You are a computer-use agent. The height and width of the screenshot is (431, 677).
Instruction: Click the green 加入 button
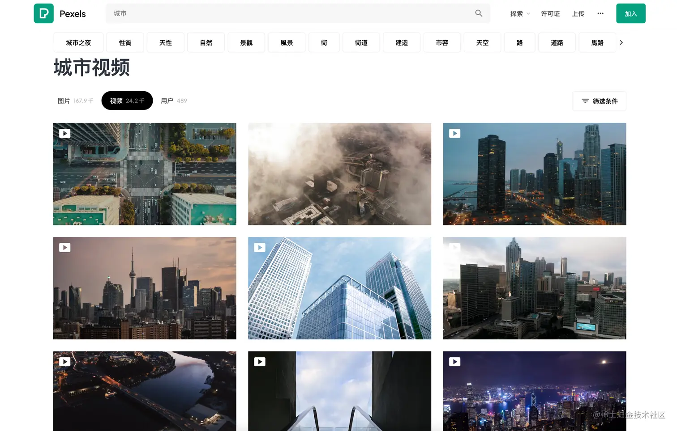tap(630, 13)
